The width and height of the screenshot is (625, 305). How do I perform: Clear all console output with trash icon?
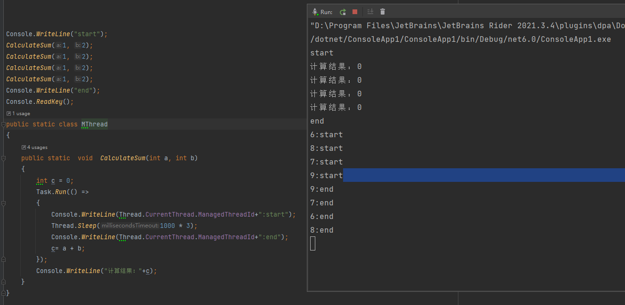click(382, 11)
